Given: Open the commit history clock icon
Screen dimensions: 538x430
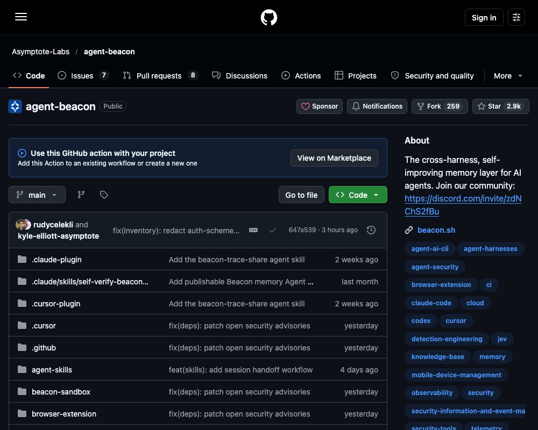Looking at the screenshot, I should (x=371, y=230).
